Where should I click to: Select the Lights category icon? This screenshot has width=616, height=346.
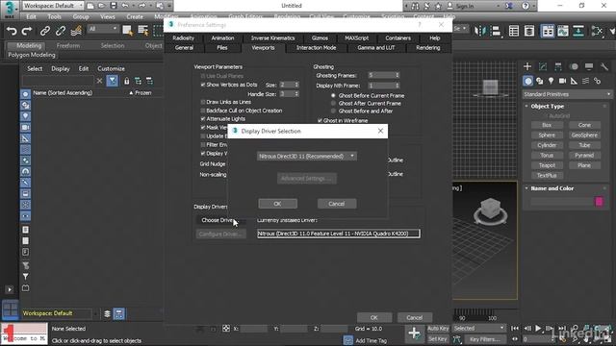tap(552, 81)
